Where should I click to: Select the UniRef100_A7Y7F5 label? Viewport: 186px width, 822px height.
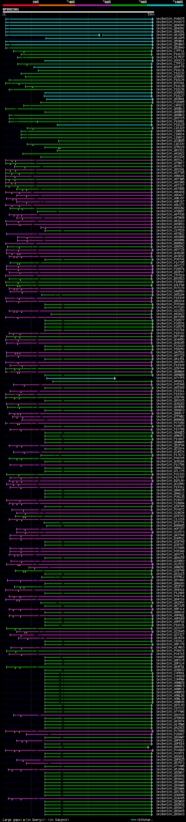(x=170, y=378)
